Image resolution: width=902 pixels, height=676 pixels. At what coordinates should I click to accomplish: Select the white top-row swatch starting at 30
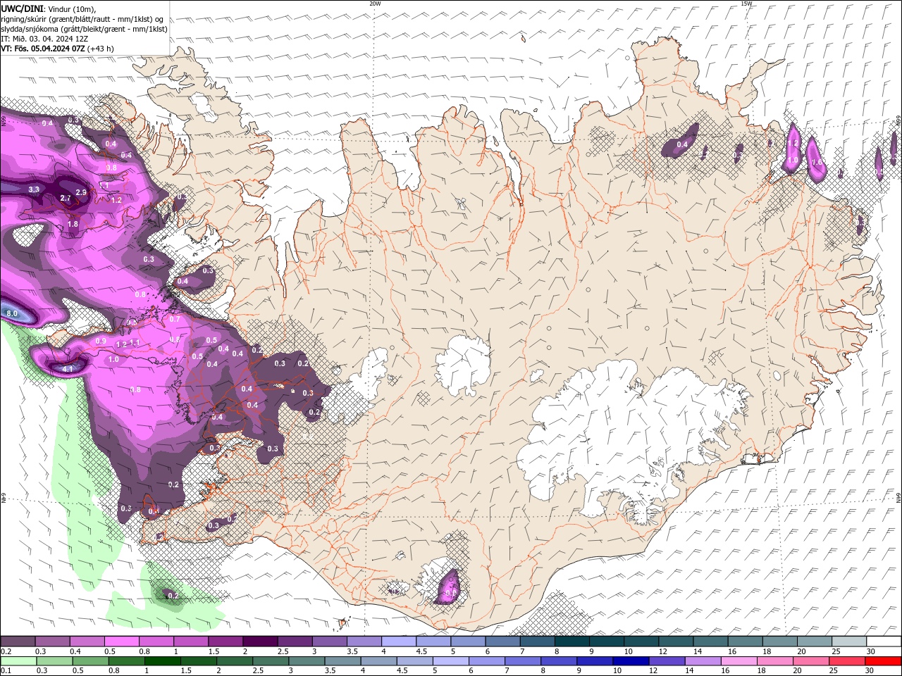tap(884, 641)
